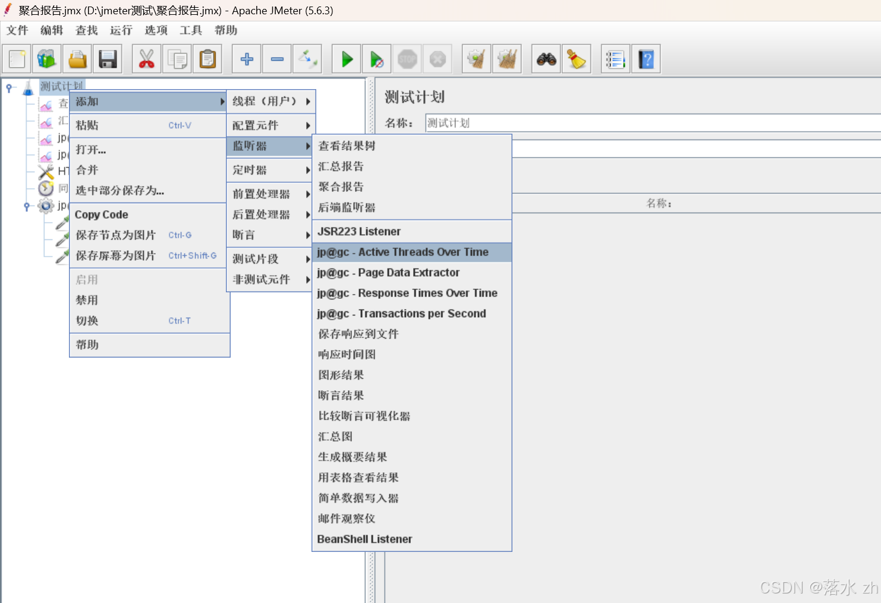Open the 编辑 menu

52,30
